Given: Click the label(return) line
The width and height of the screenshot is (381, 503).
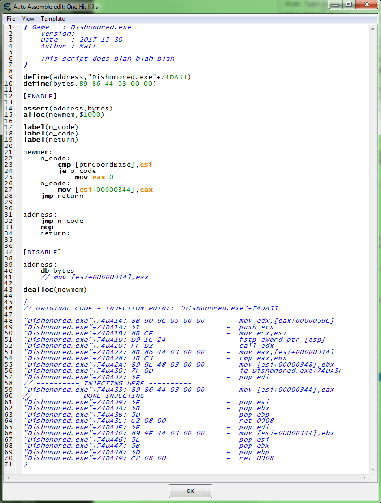Looking at the screenshot, I should point(51,139).
